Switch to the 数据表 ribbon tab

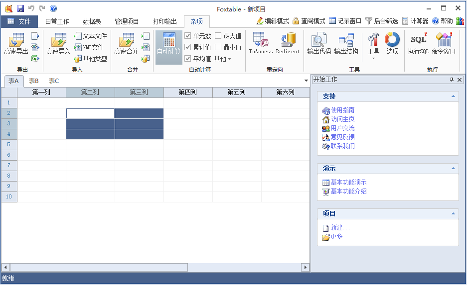[x=92, y=21]
